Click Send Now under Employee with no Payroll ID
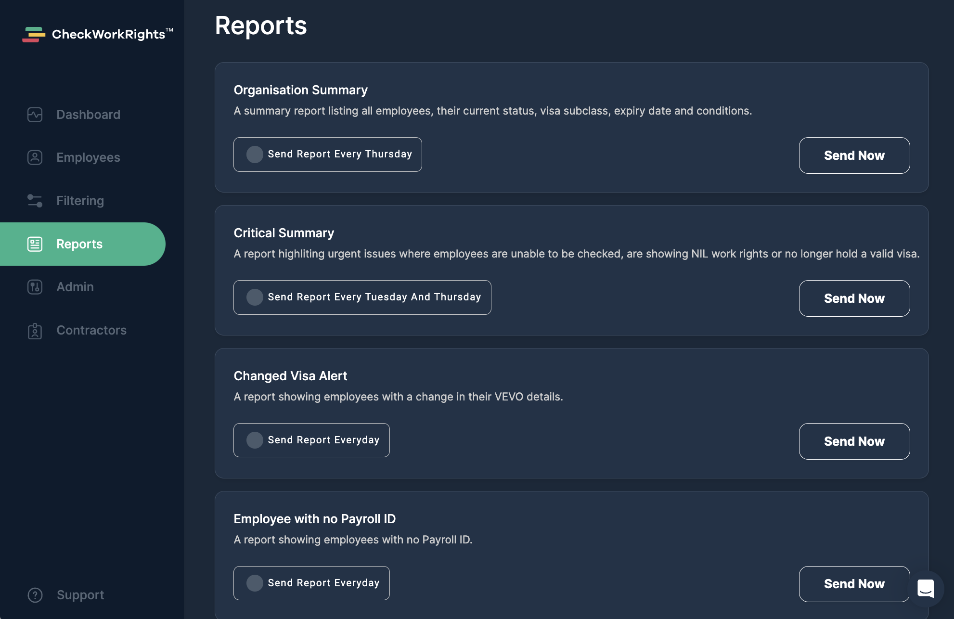This screenshot has height=619, width=954. (x=854, y=583)
